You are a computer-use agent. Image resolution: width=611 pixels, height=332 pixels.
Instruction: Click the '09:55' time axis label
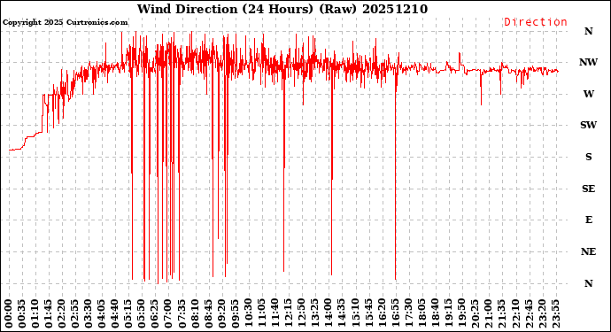(x=236, y=313)
